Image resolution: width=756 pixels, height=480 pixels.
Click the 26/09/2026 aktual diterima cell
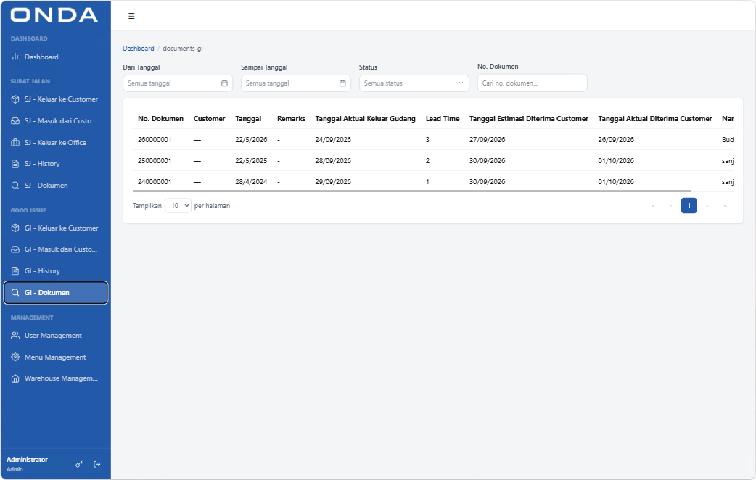(616, 140)
